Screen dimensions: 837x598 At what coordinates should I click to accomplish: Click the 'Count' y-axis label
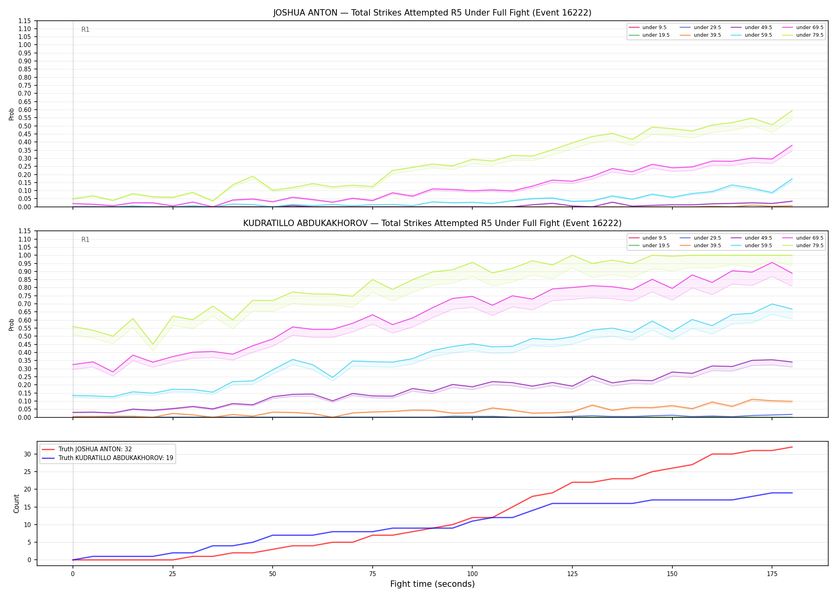point(16,504)
